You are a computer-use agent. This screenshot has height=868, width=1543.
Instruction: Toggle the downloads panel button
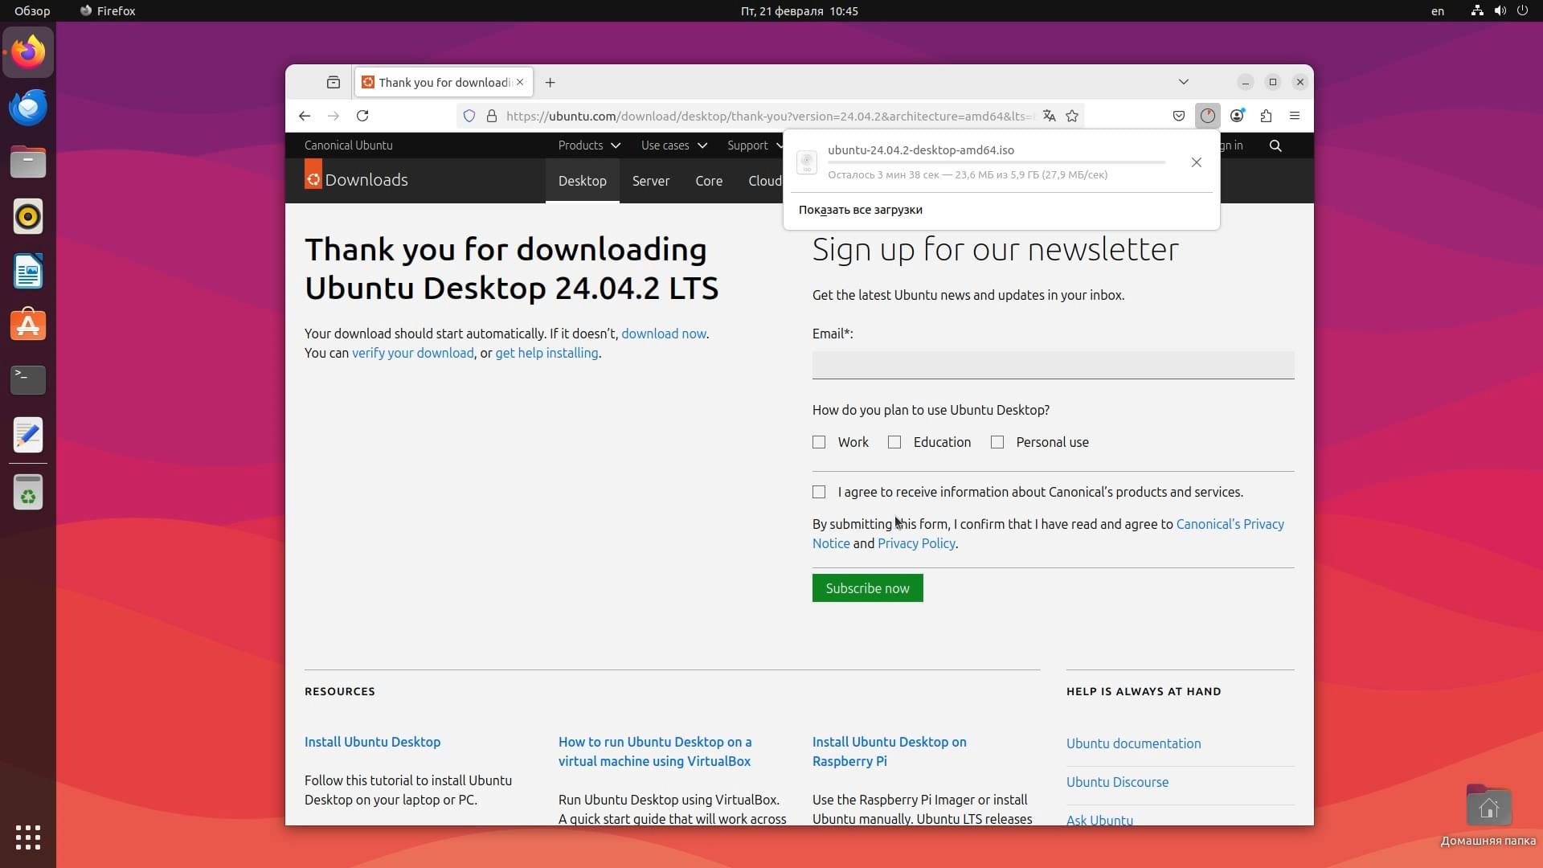pos(1208,116)
